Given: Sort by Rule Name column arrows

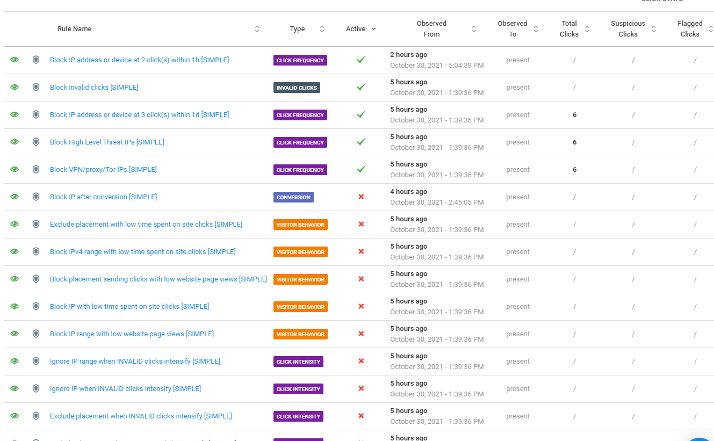Looking at the screenshot, I should (257, 29).
